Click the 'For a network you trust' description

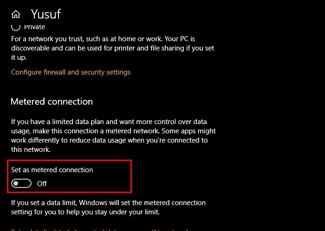click(112, 48)
